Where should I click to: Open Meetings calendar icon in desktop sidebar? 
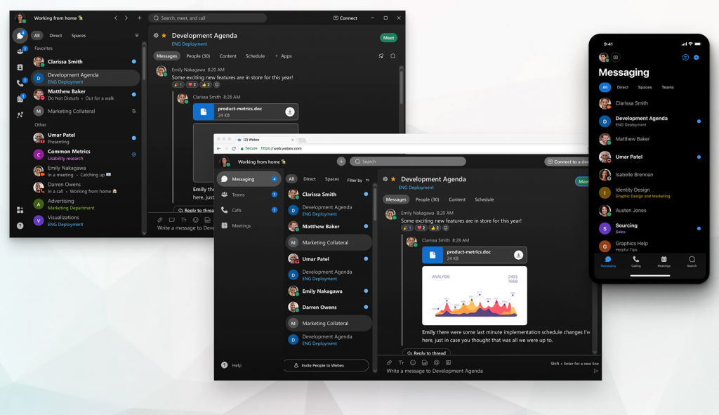(20, 98)
